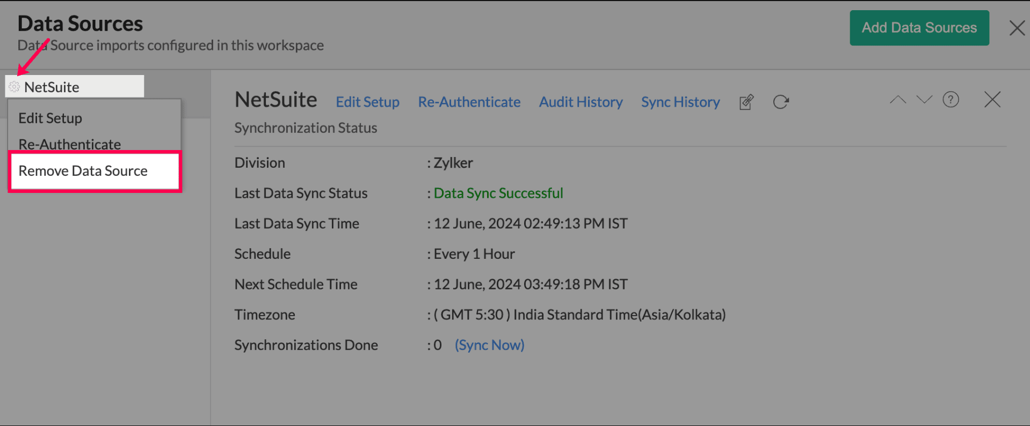Open the Sync History link
1030x426 pixels.
[x=680, y=102]
